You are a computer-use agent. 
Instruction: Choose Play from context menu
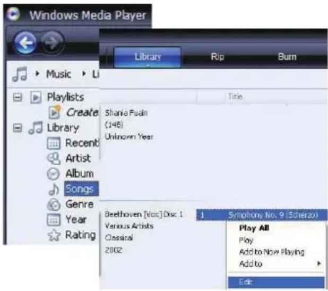246,241
